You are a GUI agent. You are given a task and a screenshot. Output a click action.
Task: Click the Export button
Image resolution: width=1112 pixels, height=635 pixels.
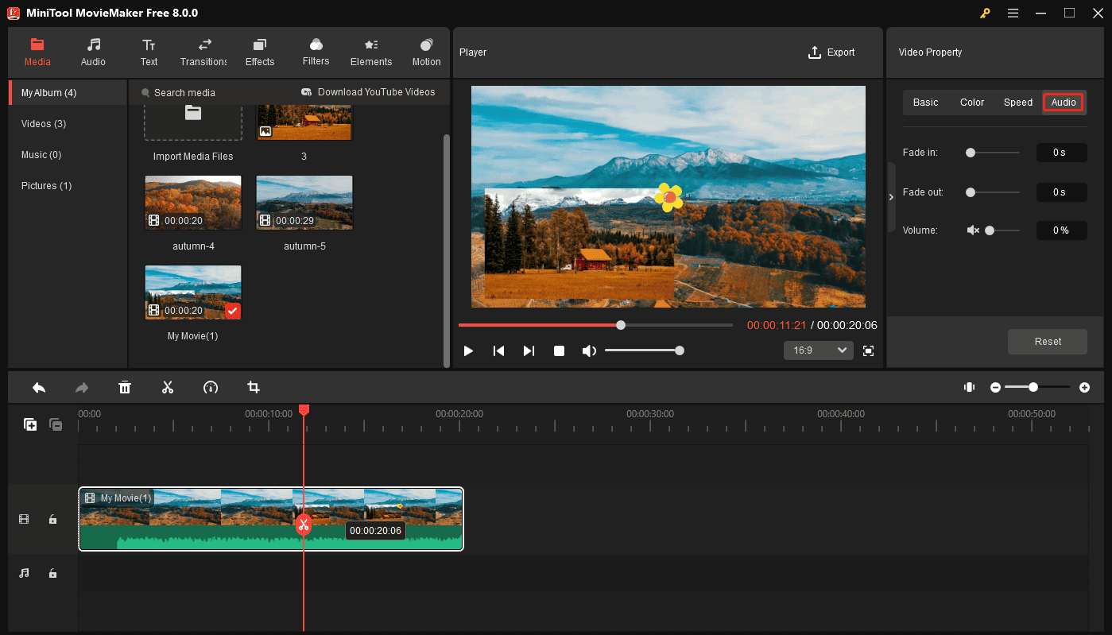[x=831, y=52]
